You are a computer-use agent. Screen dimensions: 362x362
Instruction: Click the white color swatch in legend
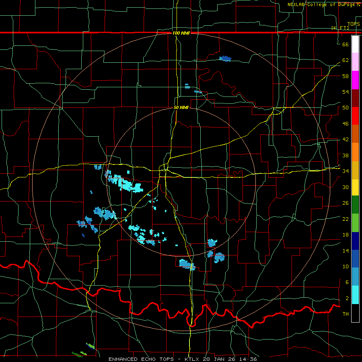point(355,44)
